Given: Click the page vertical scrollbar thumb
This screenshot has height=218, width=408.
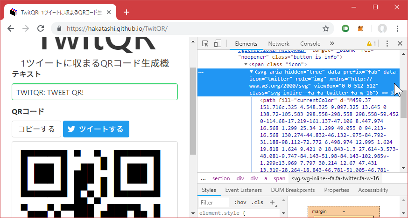Looking at the screenshot, I should [193, 111].
